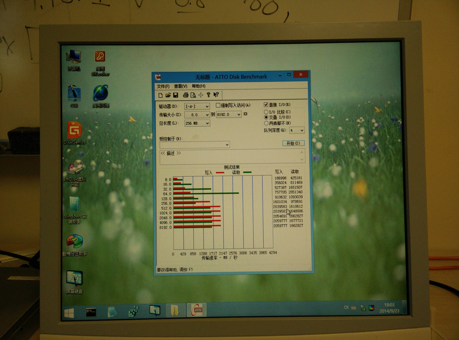
Task: Click the 要获得帮助 status bar text
Action: pos(175,270)
